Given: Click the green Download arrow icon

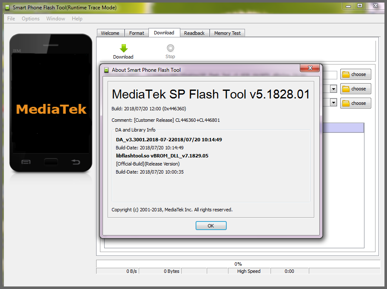Looking at the screenshot, I should tap(124, 48).
